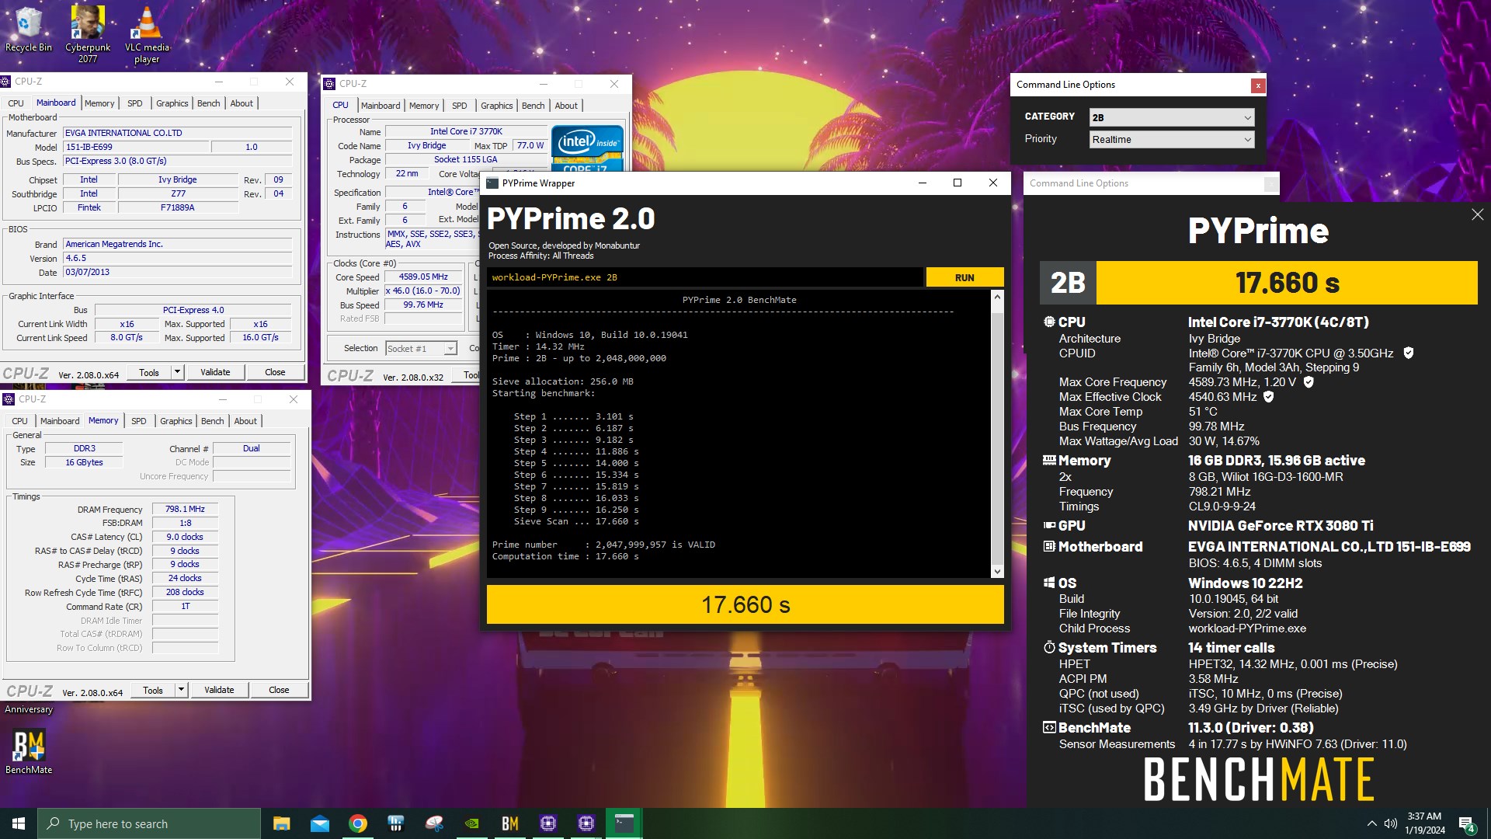Click the shield beside Max Effective Clock
1491x839 pixels.
pyautogui.click(x=1269, y=396)
